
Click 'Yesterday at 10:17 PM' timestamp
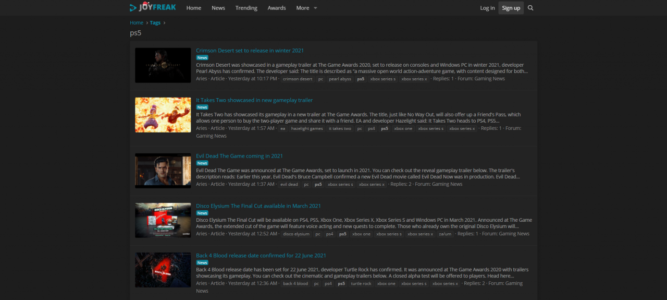[x=253, y=79]
